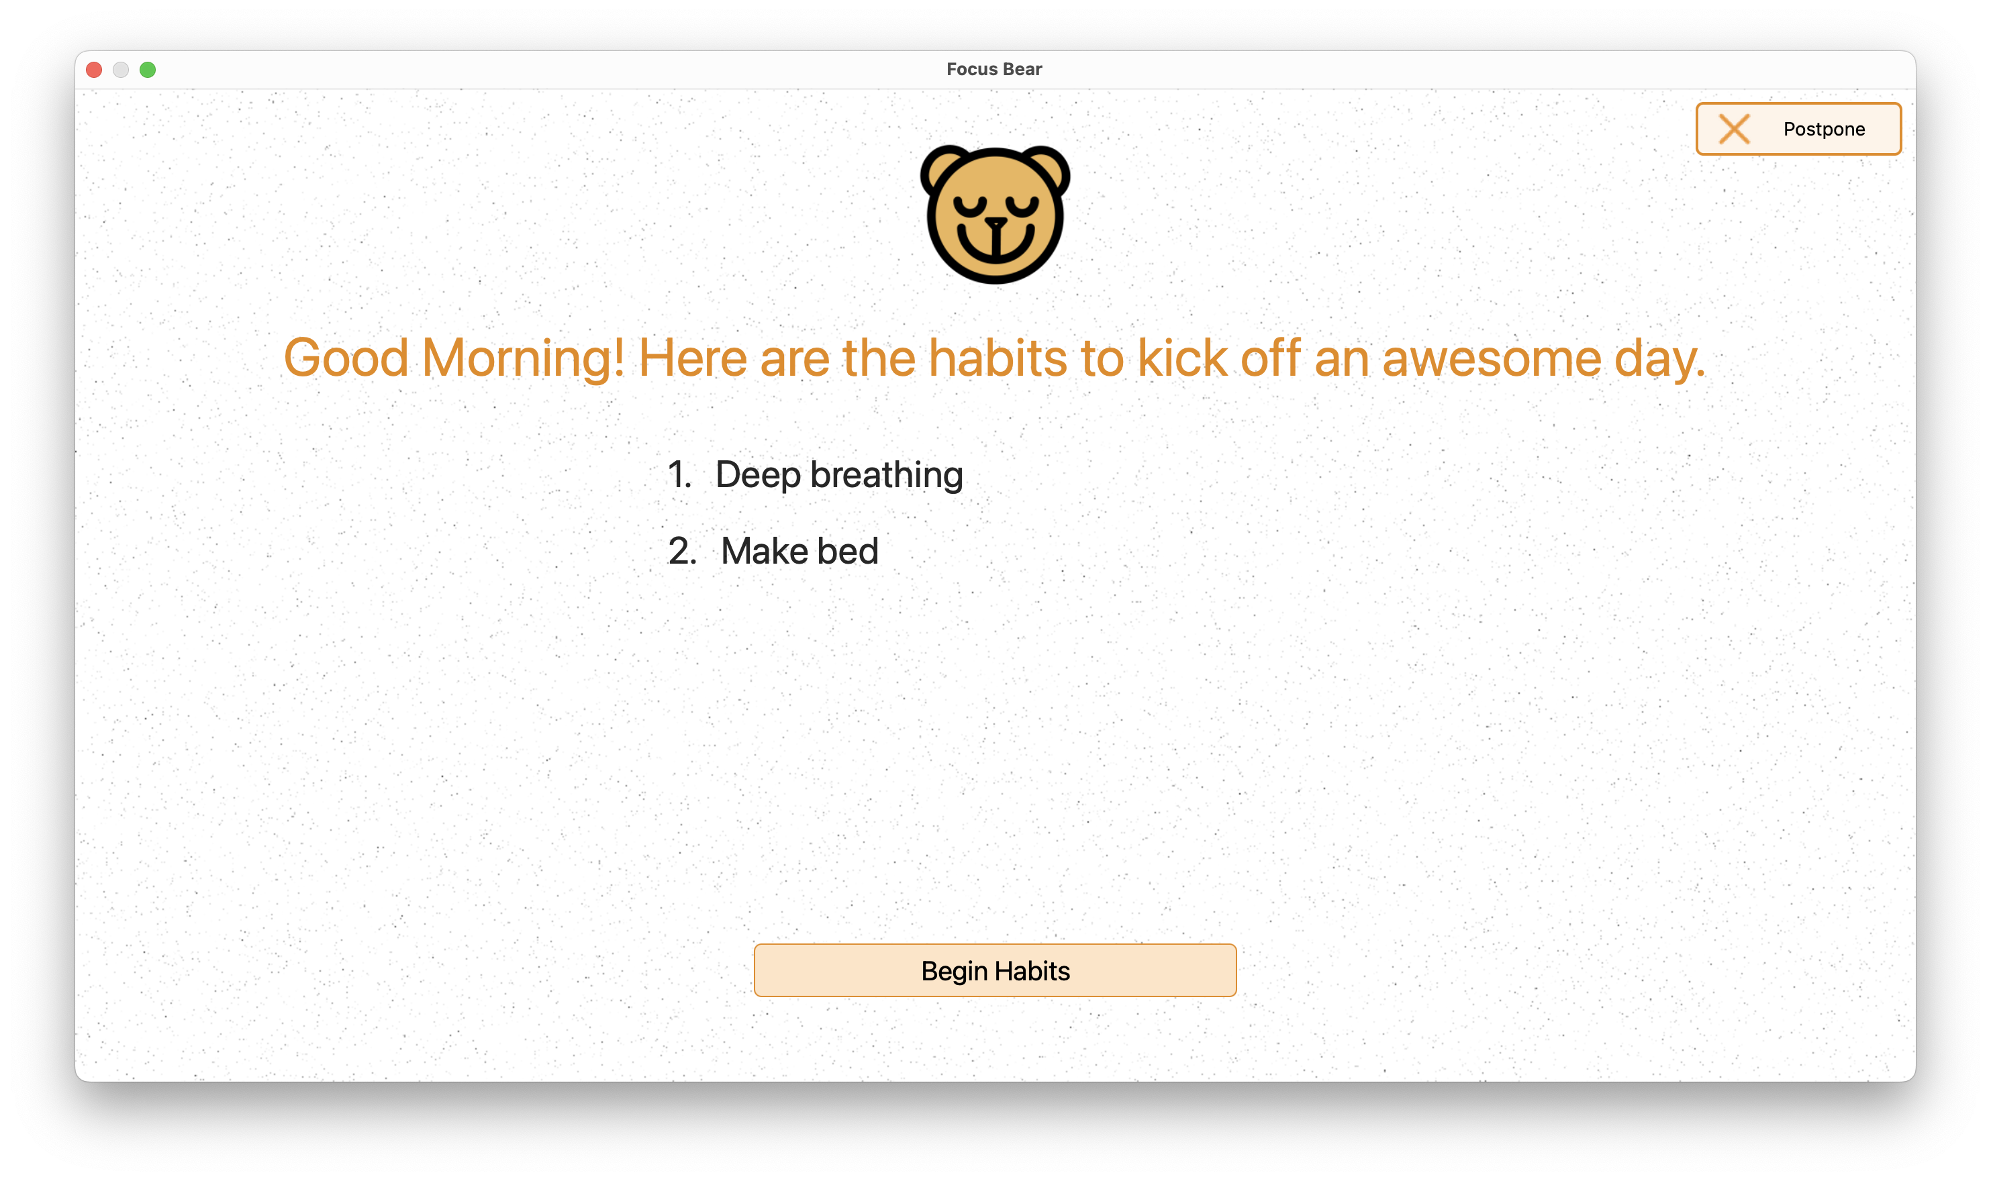1991x1181 pixels.
Task: Select the Deep breathing habit
Action: [839, 475]
